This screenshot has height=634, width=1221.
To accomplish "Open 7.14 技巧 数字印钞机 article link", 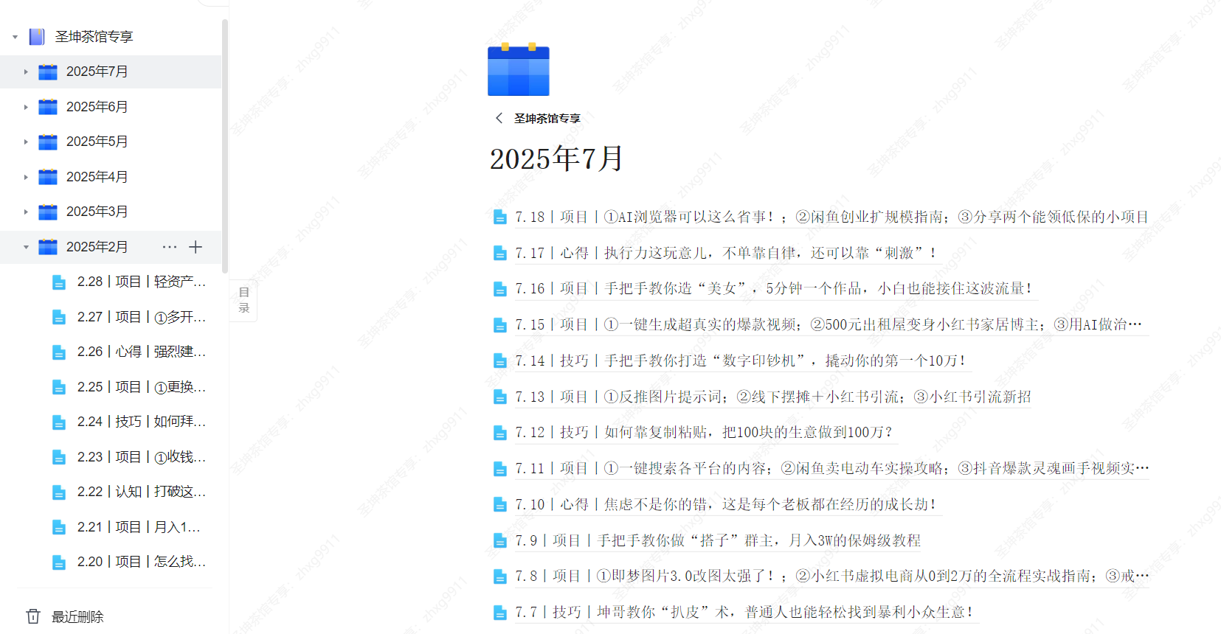I will 742,361.
